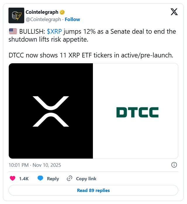Follow the Cointelegraph account
The width and height of the screenshot is (187, 204).
(72, 19)
